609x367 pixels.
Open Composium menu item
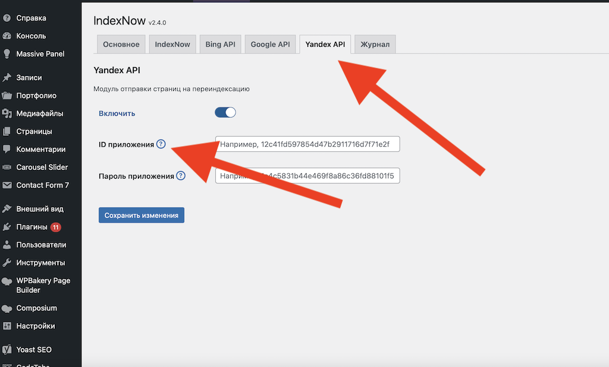36,308
